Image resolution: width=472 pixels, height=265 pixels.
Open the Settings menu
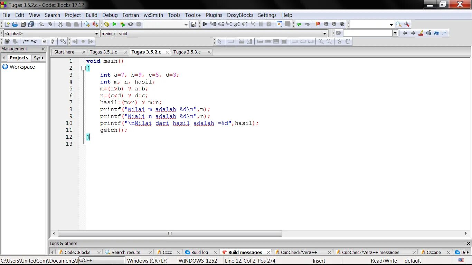tap(267, 15)
